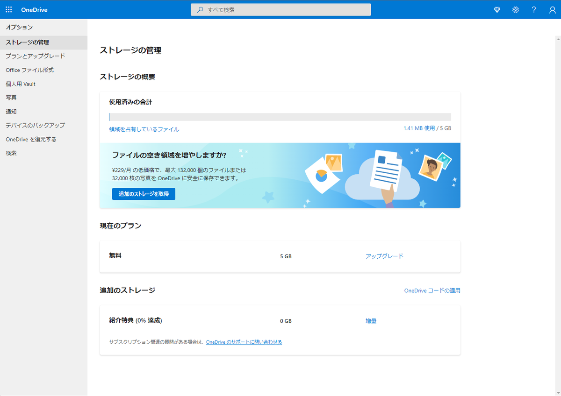Click 領域を占有しているファイル link
Image resolution: width=561 pixels, height=396 pixels.
click(x=144, y=129)
